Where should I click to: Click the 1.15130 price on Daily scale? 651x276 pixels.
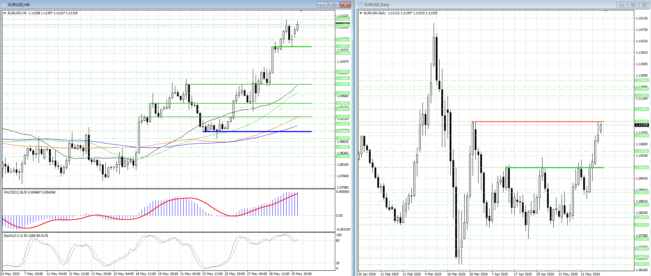[x=642, y=18]
